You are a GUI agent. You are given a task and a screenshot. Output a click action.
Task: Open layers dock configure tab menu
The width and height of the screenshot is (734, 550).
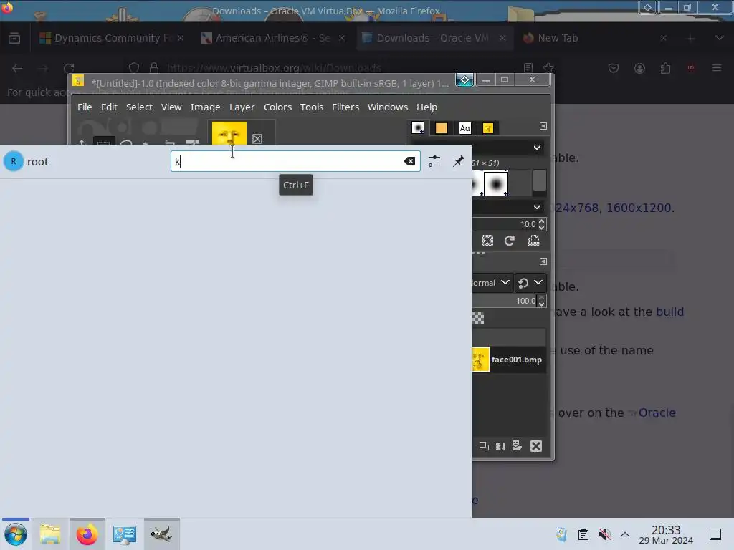click(x=543, y=261)
